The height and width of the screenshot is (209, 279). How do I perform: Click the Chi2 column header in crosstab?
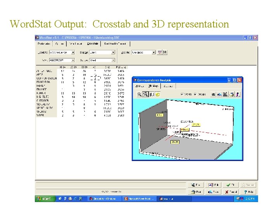[x=107, y=67]
